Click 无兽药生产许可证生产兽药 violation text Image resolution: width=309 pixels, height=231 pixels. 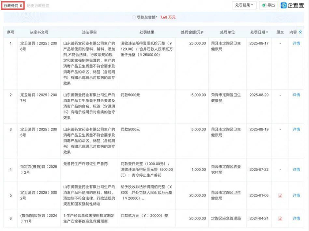point(85,164)
